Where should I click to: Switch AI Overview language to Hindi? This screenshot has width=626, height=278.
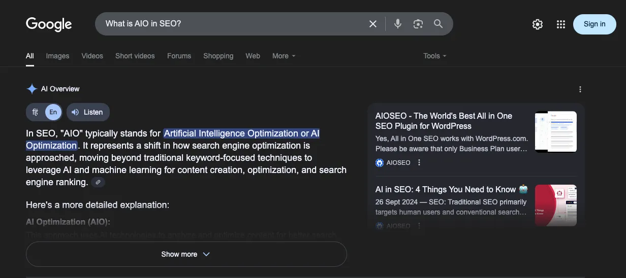click(35, 112)
